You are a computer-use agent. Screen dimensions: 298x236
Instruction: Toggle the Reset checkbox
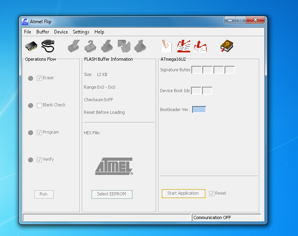(211, 193)
